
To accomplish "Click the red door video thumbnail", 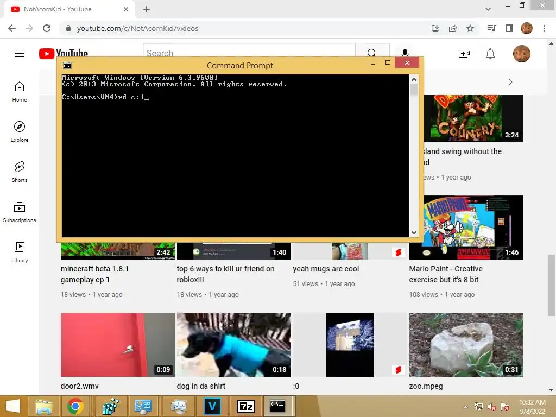I will pyautogui.click(x=118, y=345).
